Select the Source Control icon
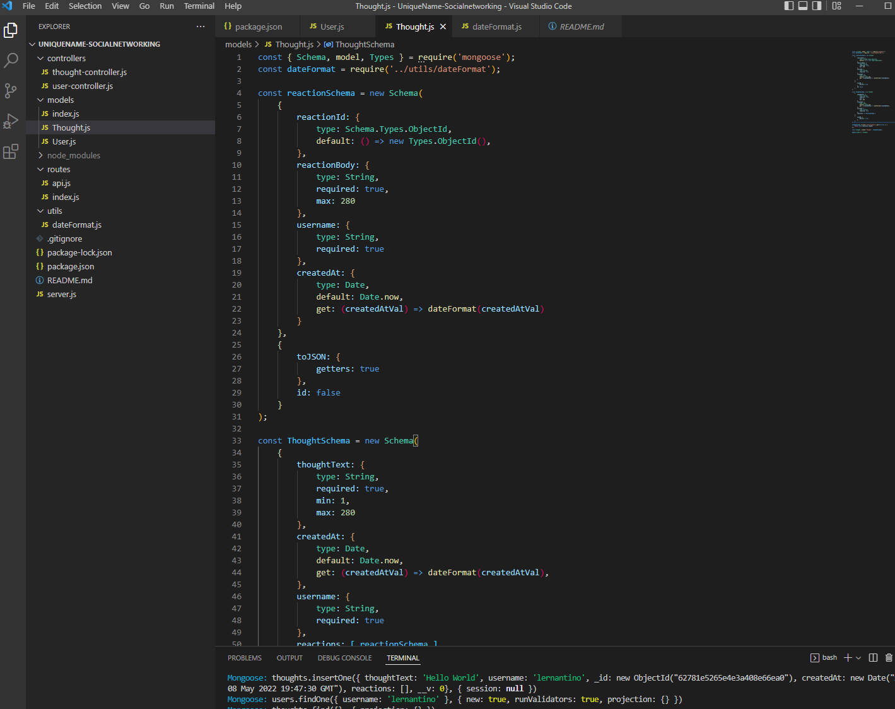Viewport: 895px width, 709px height. point(11,91)
